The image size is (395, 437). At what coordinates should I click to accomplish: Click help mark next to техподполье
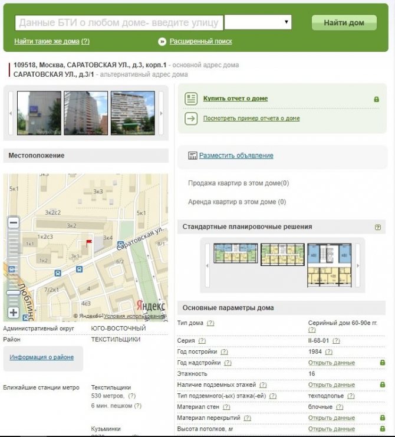pos(351,396)
